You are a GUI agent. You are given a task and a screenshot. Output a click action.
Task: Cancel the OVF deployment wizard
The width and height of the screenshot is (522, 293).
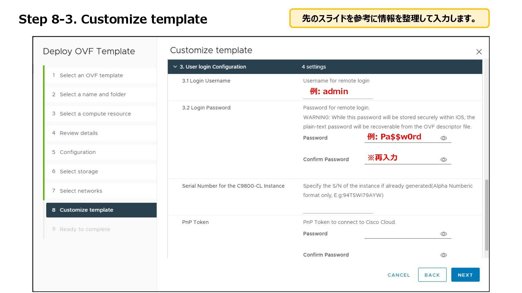pyautogui.click(x=399, y=275)
